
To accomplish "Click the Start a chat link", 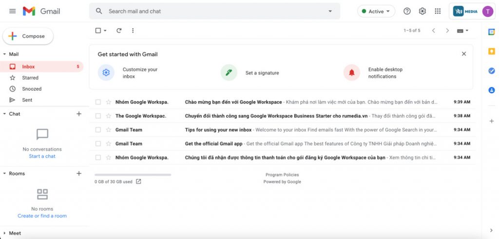I will pos(42,156).
